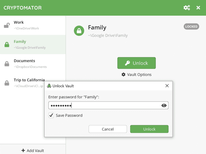Click the large Unlock button with key
The image size is (206, 154).
[136, 63]
